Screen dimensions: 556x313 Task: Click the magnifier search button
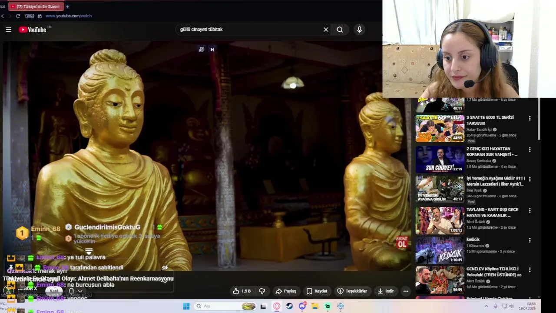340,30
